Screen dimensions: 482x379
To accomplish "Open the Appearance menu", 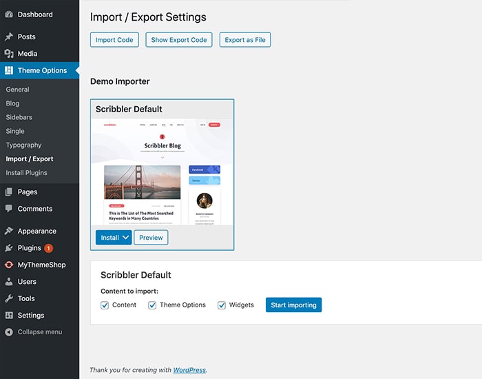I will pos(40,231).
